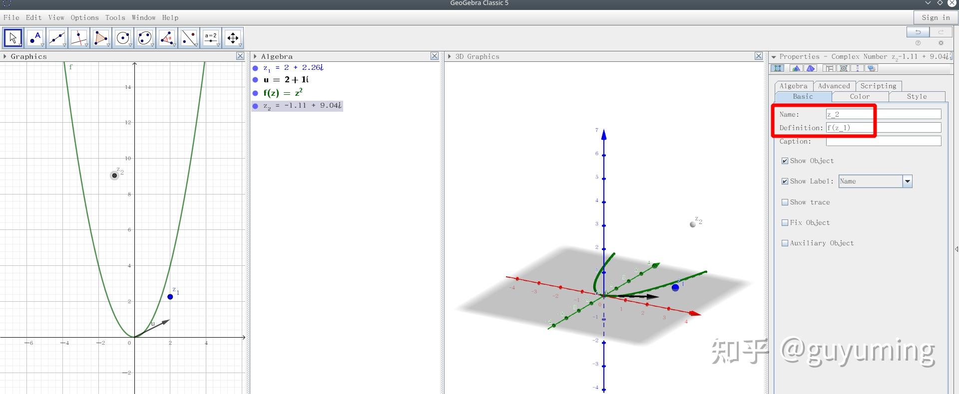Select the Slider a=2 tool

click(x=211, y=38)
